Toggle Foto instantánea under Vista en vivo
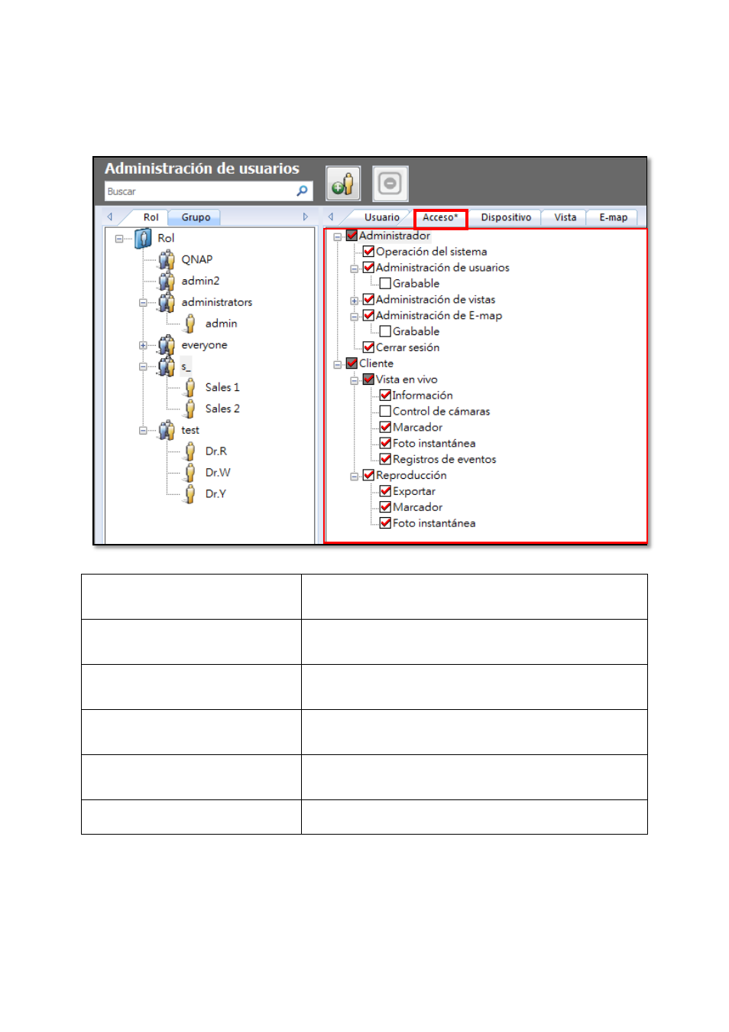The image size is (729, 1032). click(x=385, y=444)
